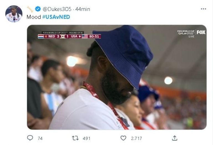This screenshot has height=145, width=213.
Task: Open the author's profile picture
Action: (x=14, y=14)
